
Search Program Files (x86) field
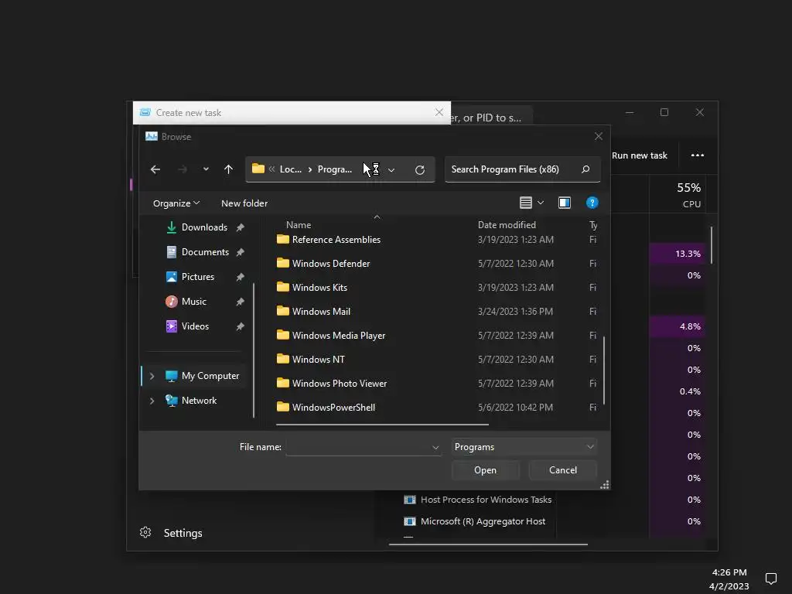pos(522,169)
